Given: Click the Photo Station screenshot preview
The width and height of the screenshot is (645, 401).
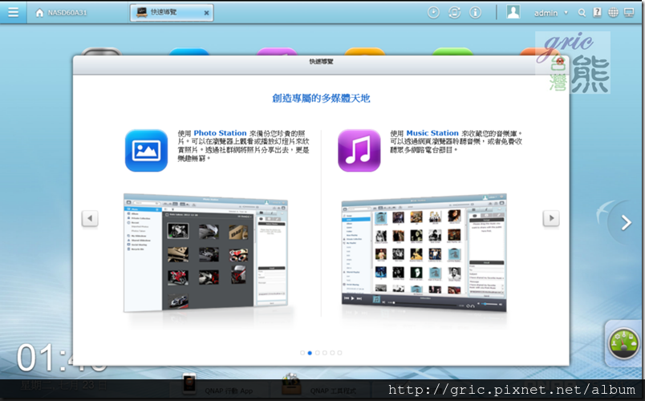Looking at the screenshot, I should (x=205, y=253).
